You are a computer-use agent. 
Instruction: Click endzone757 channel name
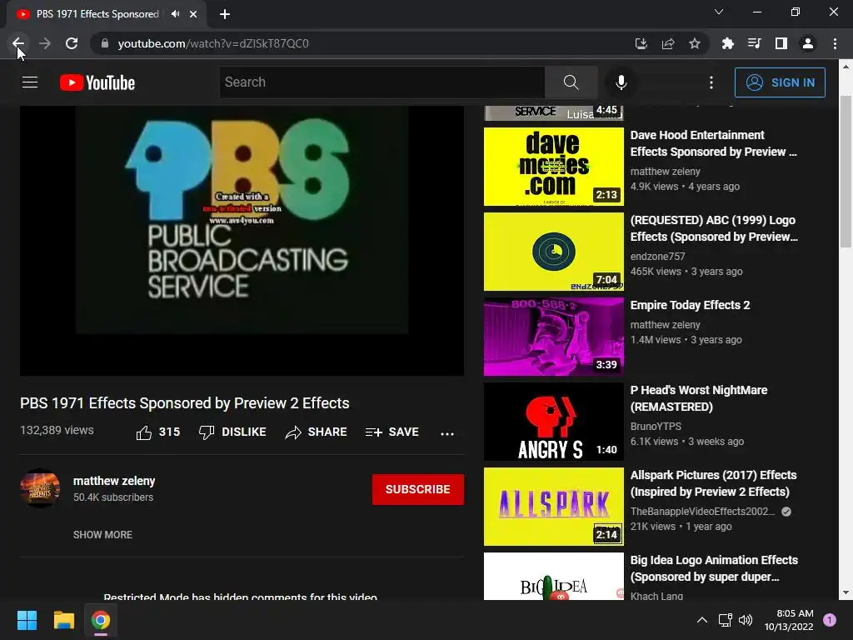pyautogui.click(x=658, y=257)
